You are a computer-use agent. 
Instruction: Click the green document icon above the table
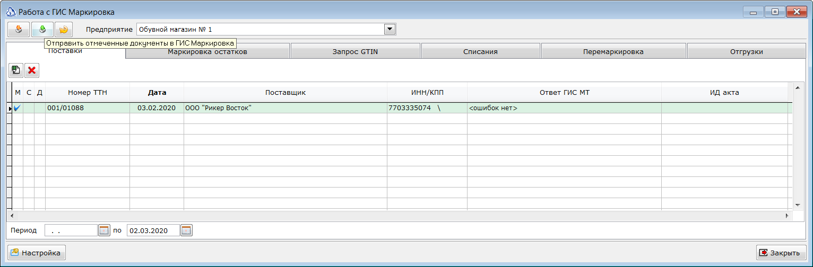[16, 70]
